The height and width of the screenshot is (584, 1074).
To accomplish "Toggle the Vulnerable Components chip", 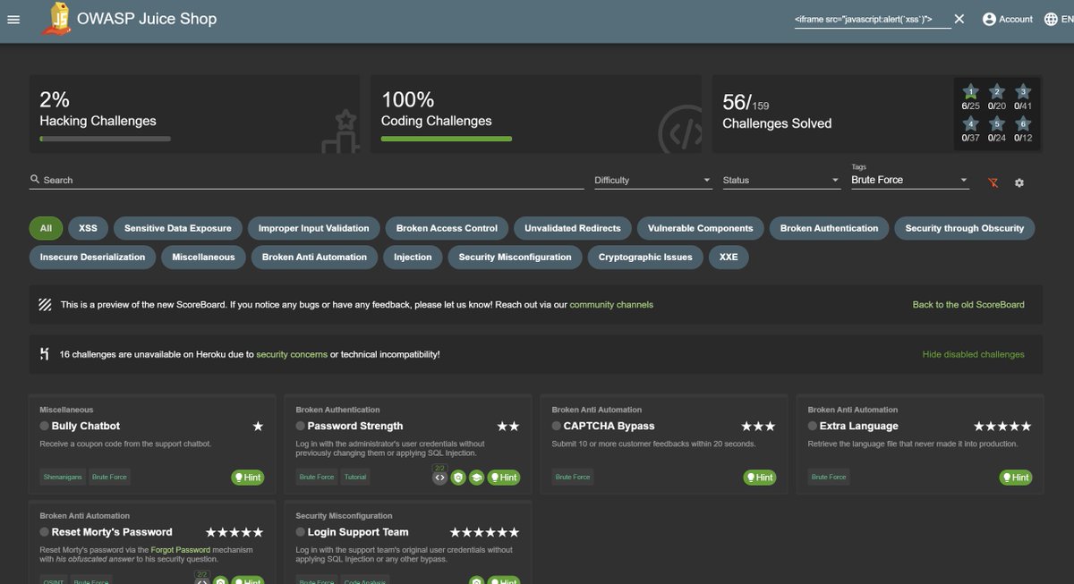I will (x=700, y=228).
